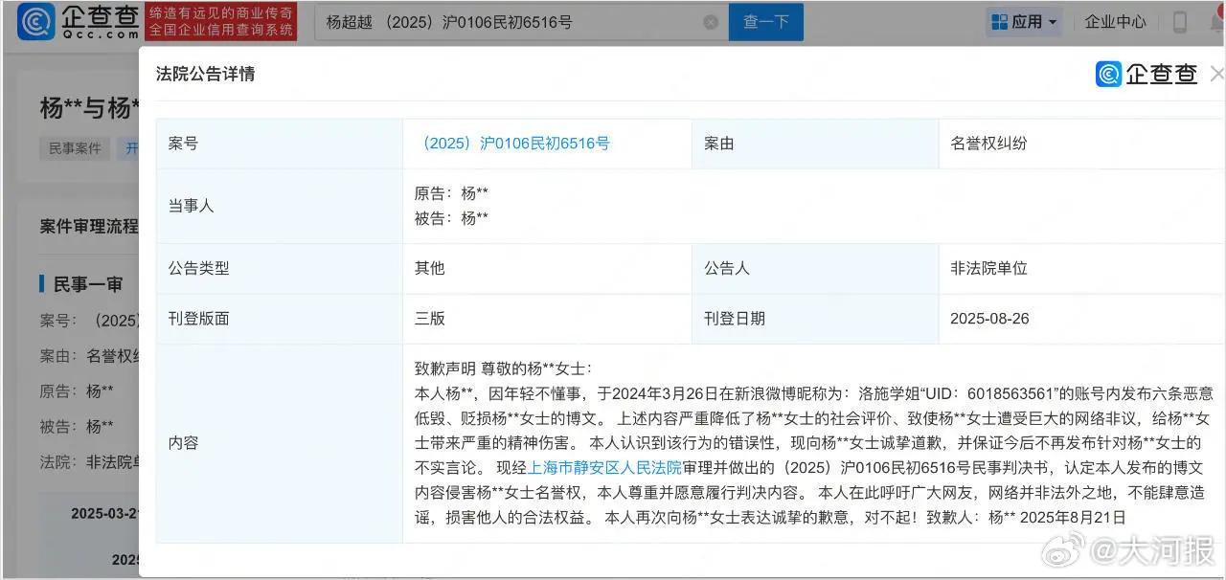The width and height of the screenshot is (1226, 580).
Task: Open case number link (2025)沪0106民初6516号
Action: (512, 144)
